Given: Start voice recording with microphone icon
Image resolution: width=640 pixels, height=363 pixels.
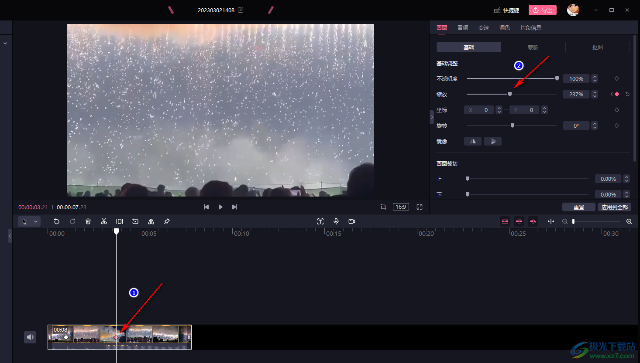Looking at the screenshot, I should pyautogui.click(x=336, y=221).
